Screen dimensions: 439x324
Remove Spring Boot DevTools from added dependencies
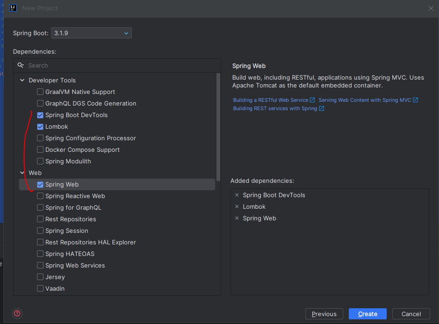(x=237, y=195)
